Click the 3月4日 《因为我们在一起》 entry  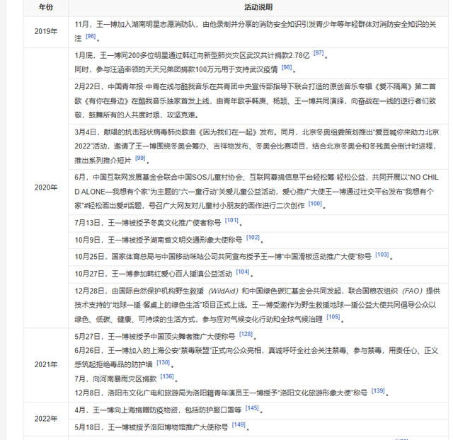(258, 146)
